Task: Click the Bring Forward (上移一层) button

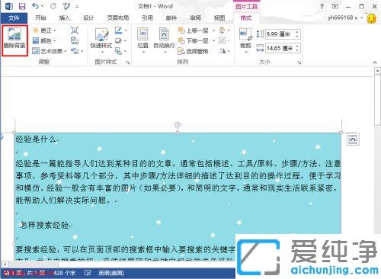Action: pos(194,30)
